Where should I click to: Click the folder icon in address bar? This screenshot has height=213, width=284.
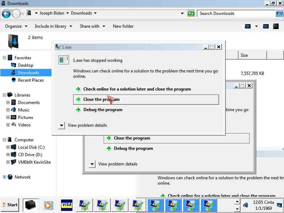29,13
